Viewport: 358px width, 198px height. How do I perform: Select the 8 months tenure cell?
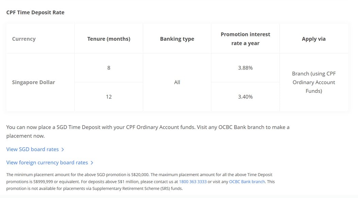click(109, 68)
